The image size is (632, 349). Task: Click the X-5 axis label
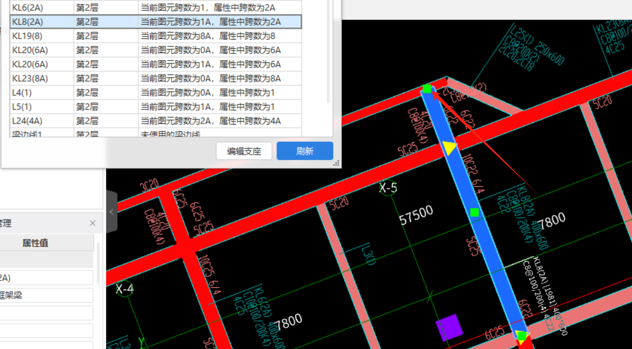[388, 188]
